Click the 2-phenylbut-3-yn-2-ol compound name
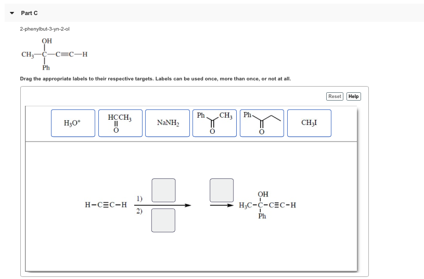This screenshot has width=424, height=279. coord(45,29)
